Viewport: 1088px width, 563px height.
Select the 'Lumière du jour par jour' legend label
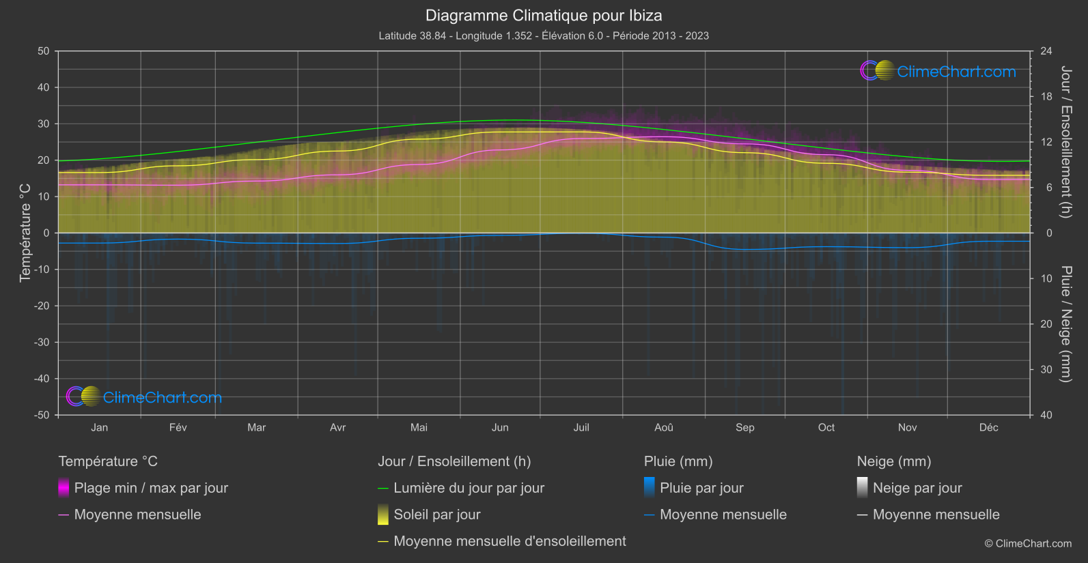point(469,488)
